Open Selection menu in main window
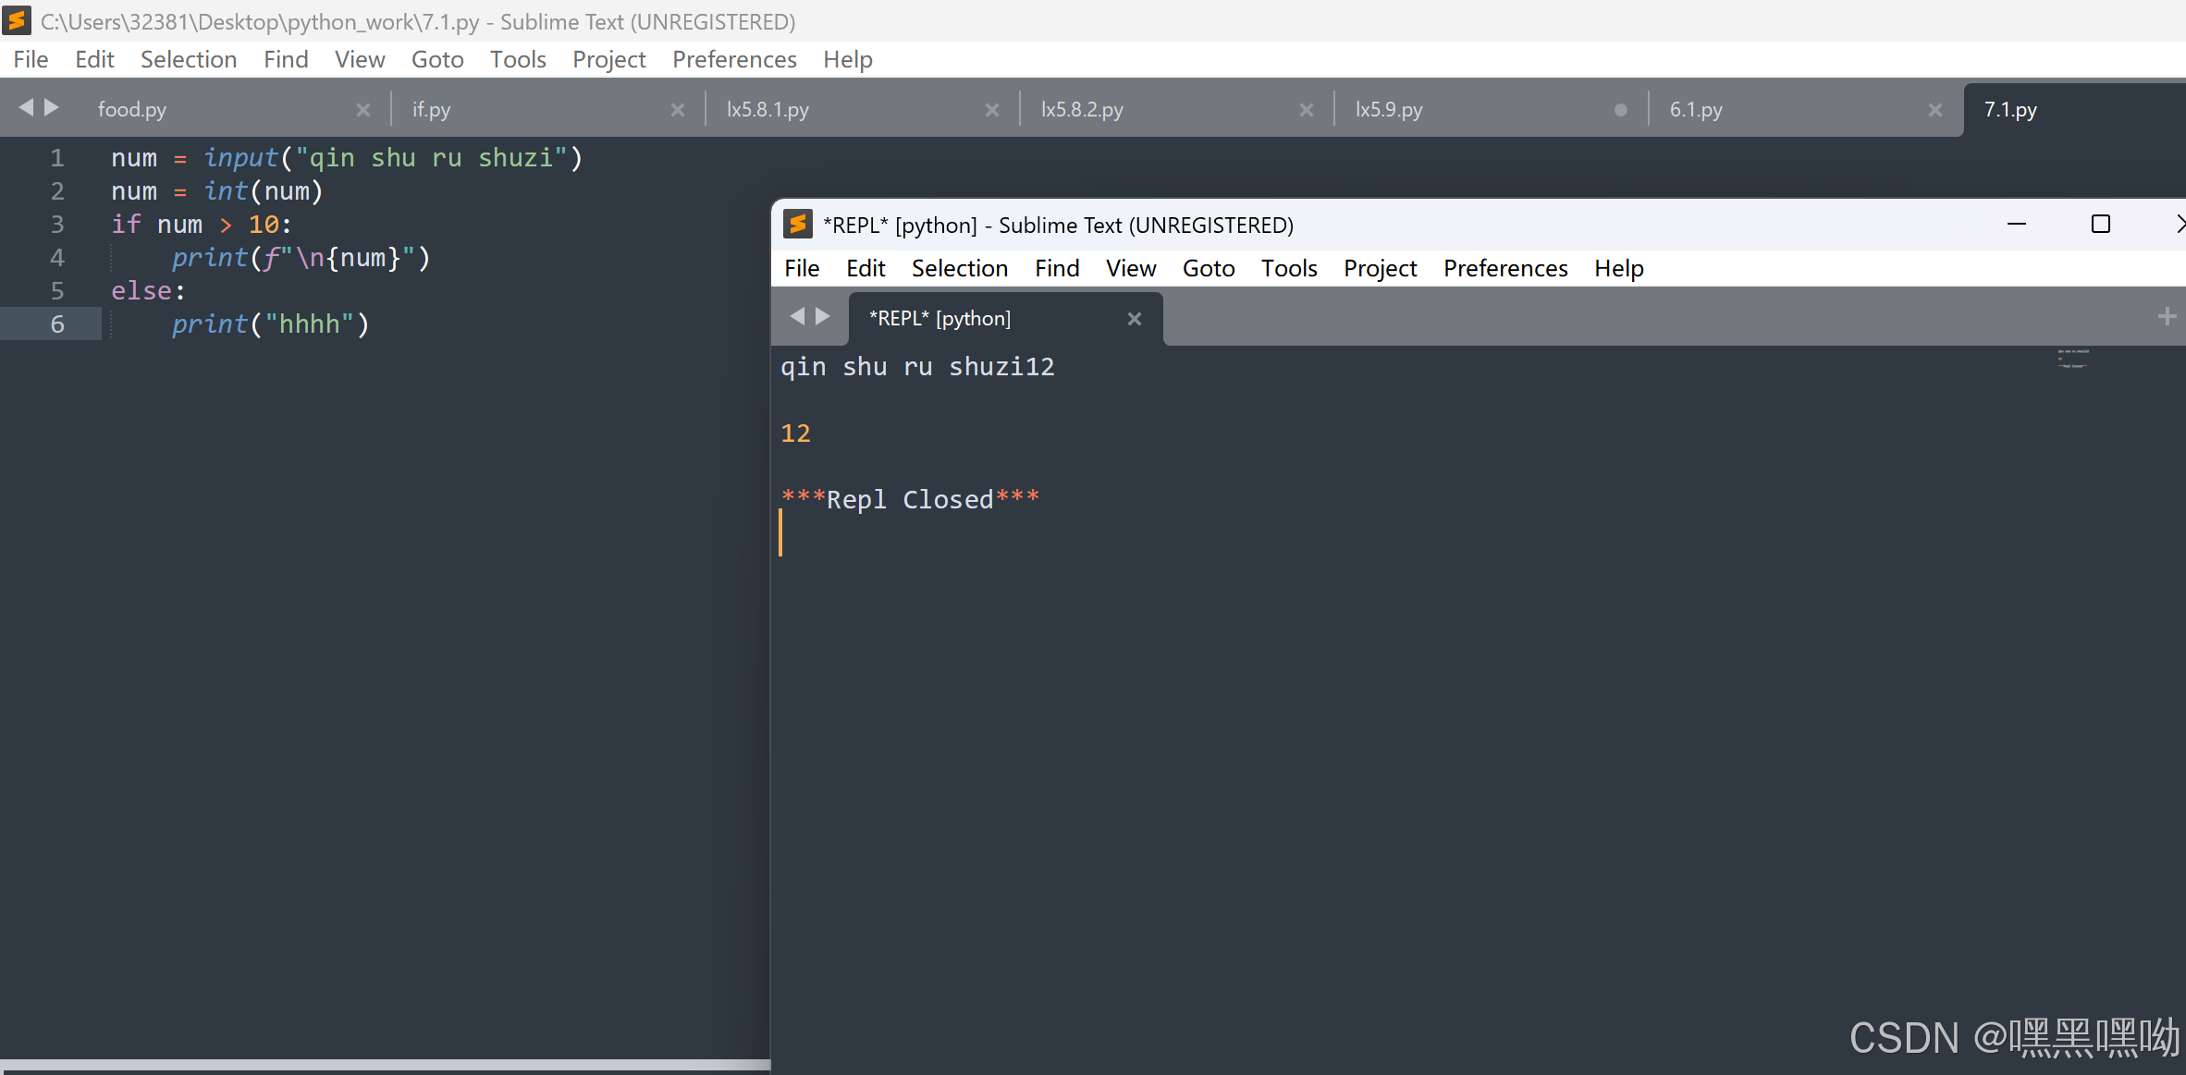The height and width of the screenshot is (1075, 2186). pyautogui.click(x=188, y=59)
